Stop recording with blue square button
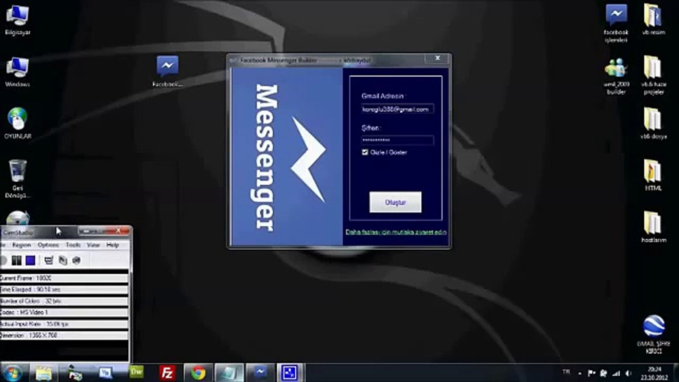The width and height of the screenshot is (679, 382). click(x=30, y=261)
